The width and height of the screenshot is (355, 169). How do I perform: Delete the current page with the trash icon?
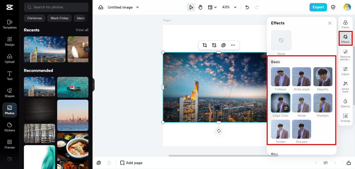109,163
